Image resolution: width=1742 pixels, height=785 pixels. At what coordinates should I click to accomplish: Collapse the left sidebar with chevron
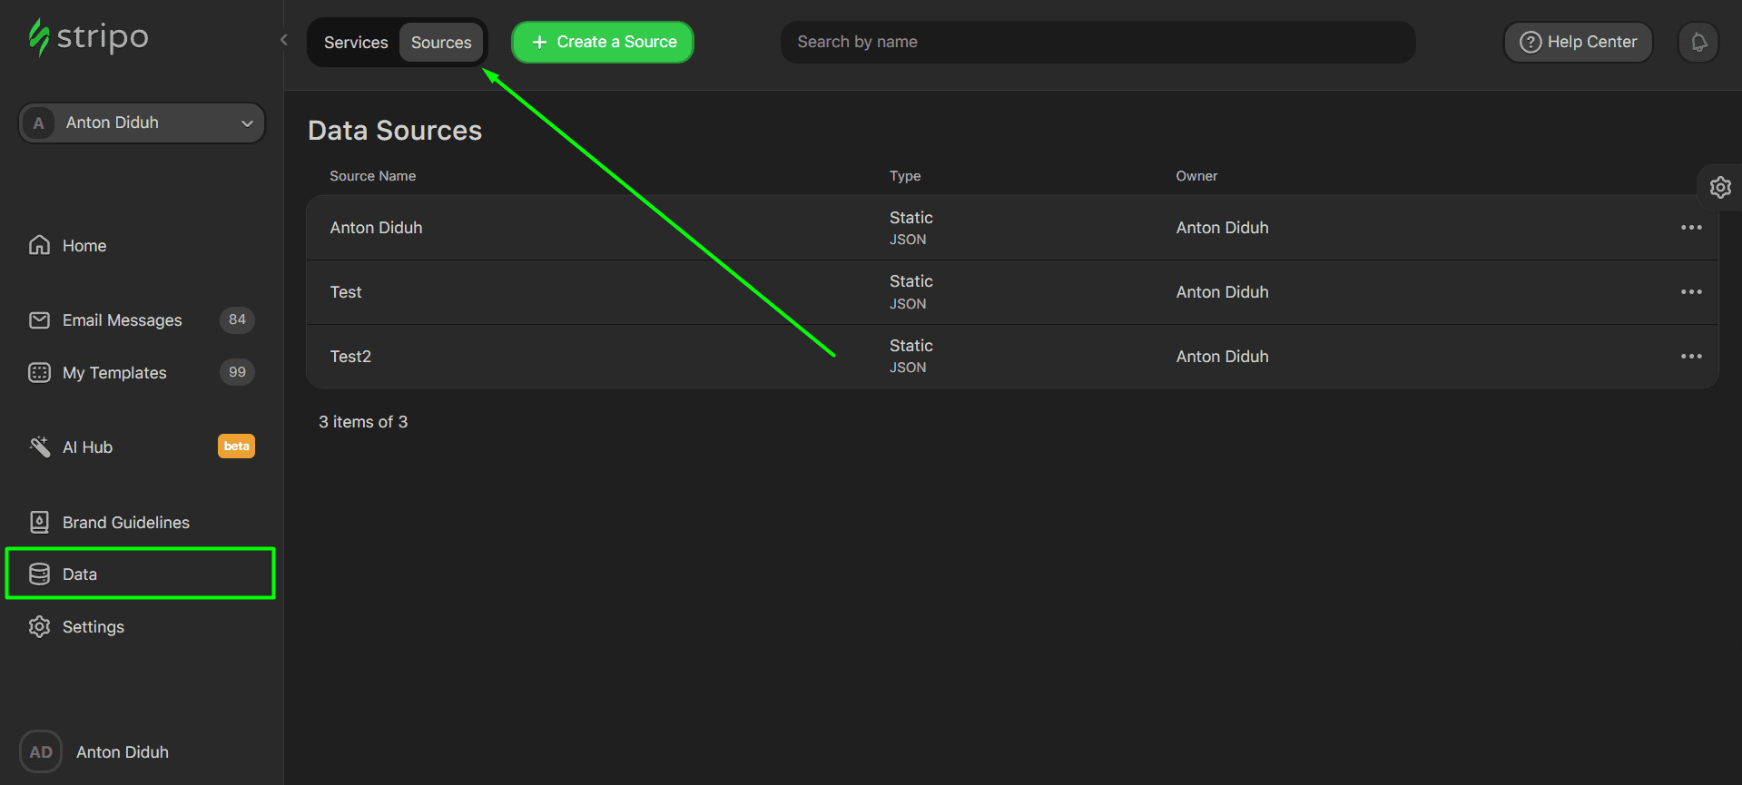pos(284,40)
